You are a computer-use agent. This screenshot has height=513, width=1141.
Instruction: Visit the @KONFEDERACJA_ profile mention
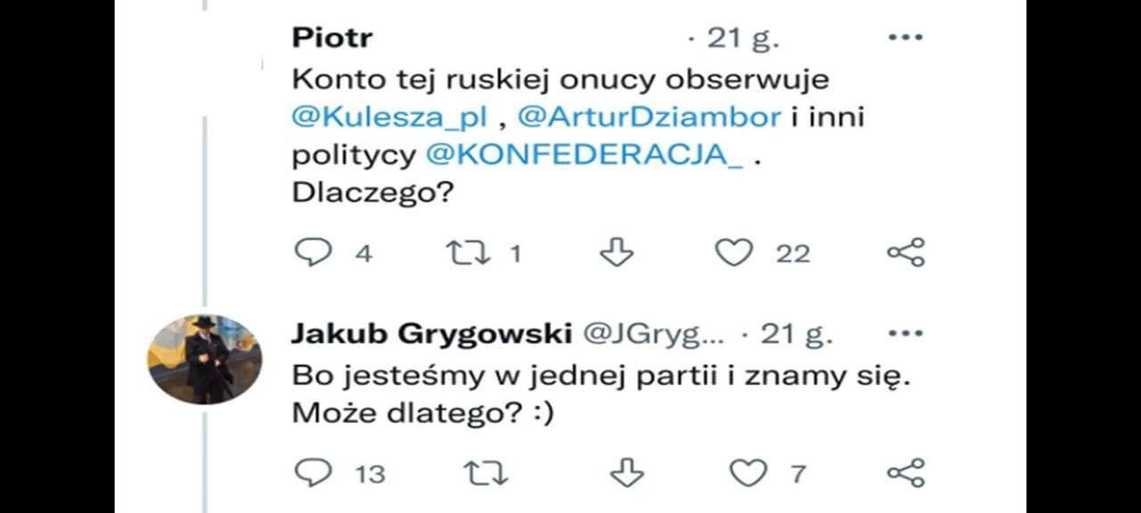(585, 155)
